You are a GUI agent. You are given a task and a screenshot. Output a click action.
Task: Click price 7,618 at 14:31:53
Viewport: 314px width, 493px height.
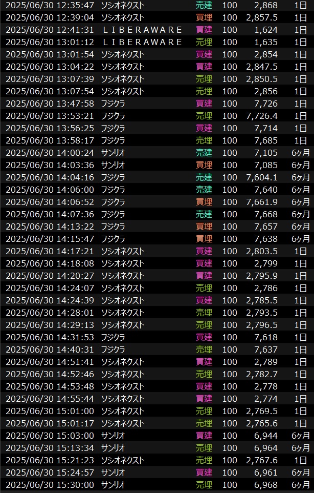coord(266,337)
